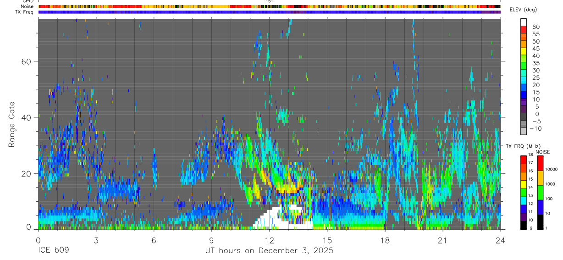Click the yellow segment of TX FRQ colorbar
563x260 pixels.
524,184
